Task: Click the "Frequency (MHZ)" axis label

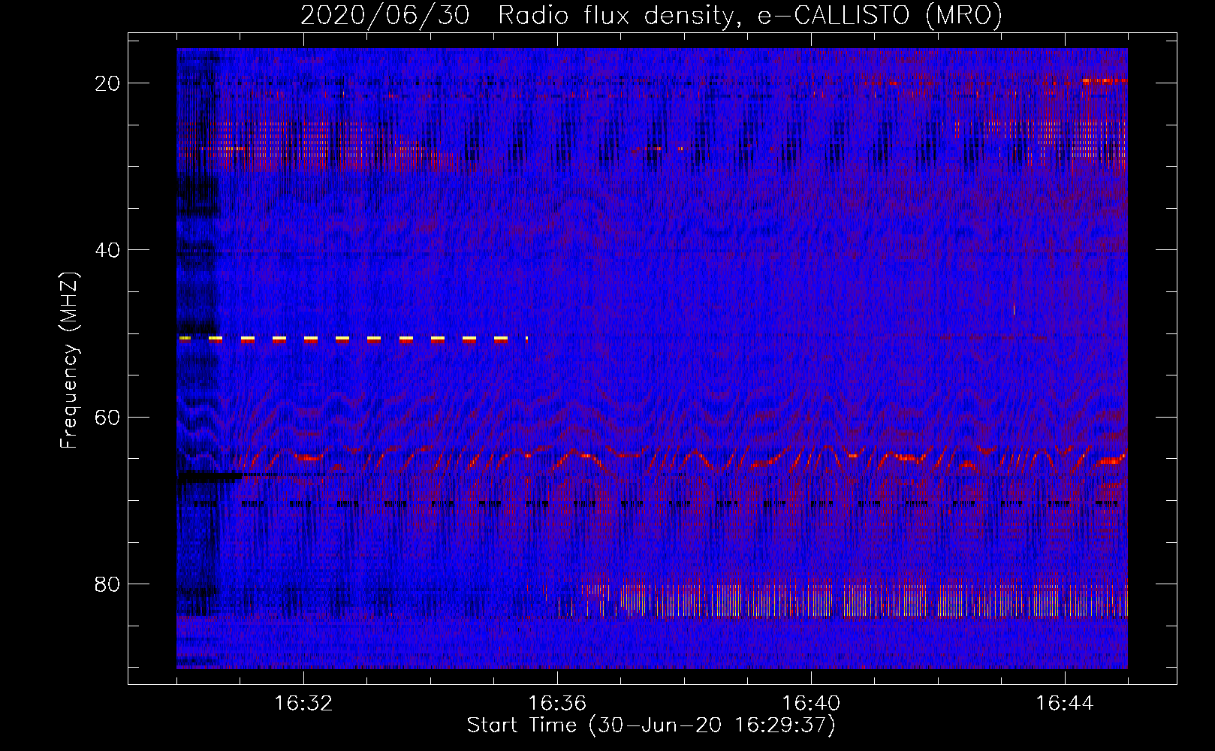Action: click(69, 360)
